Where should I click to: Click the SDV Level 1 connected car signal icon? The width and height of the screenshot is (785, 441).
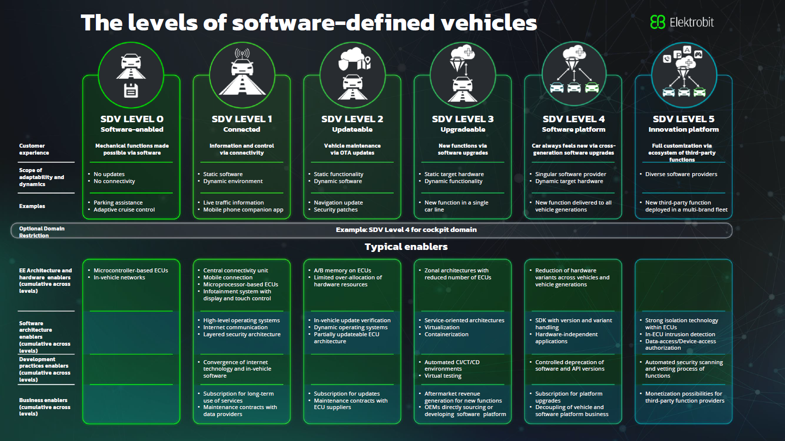(x=242, y=75)
